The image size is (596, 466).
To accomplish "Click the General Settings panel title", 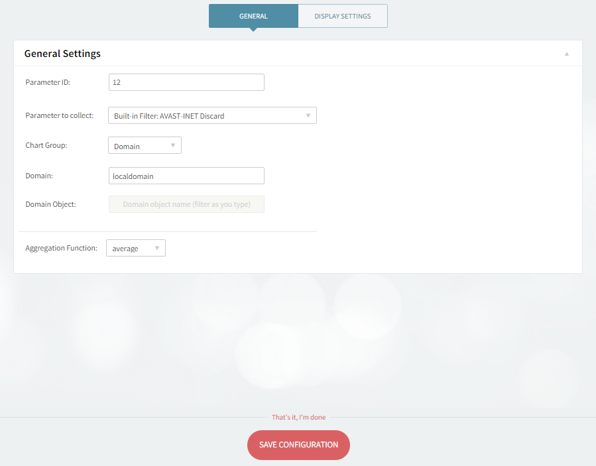I will 62,54.
